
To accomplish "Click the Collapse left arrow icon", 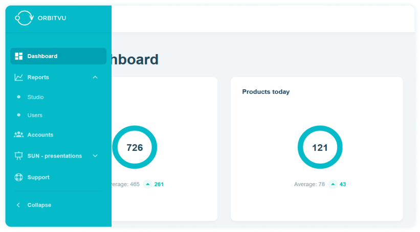I will point(18,205).
